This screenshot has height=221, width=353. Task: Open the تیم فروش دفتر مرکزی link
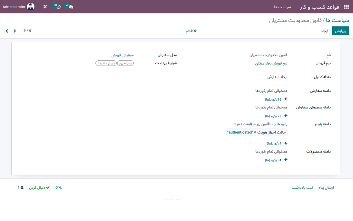[x=271, y=63]
